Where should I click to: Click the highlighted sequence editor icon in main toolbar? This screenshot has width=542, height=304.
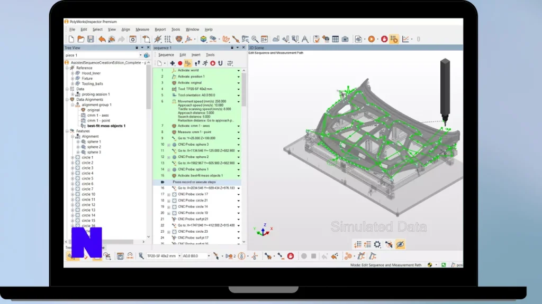[394, 39]
